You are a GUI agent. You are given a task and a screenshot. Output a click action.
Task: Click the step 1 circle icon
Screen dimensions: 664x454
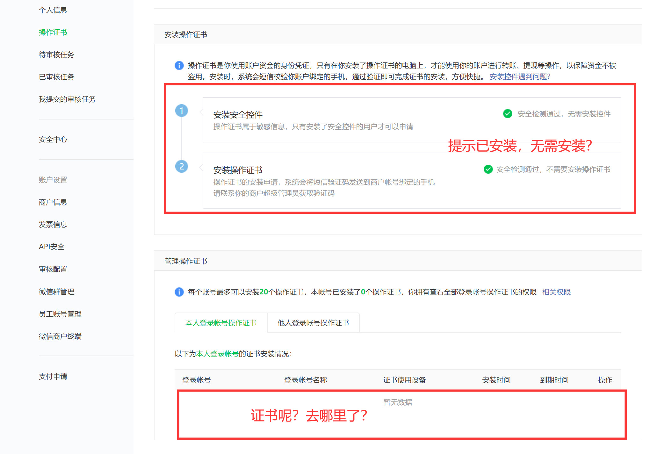pos(182,111)
